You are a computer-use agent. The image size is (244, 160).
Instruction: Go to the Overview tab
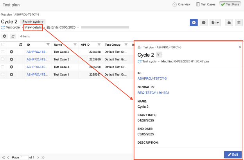pyautogui.click(x=181, y=4)
